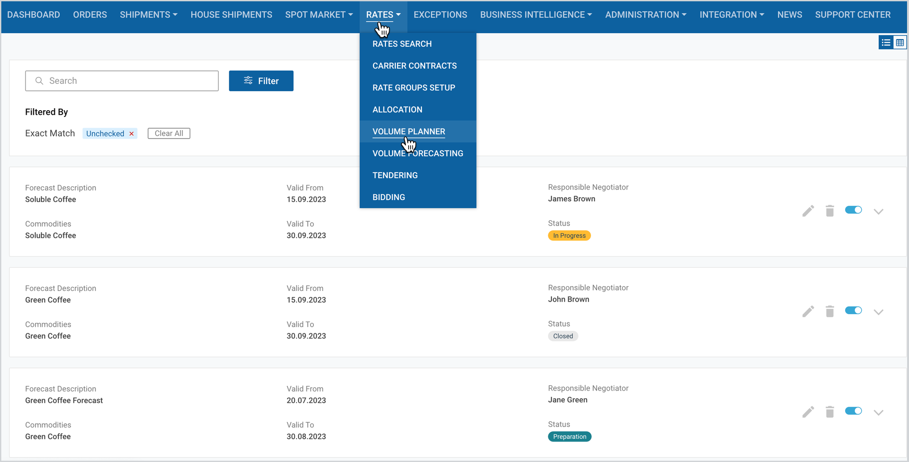The height and width of the screenshot is (462, 909).
Task: Click the Clear All button
Action: click(169, 133)
